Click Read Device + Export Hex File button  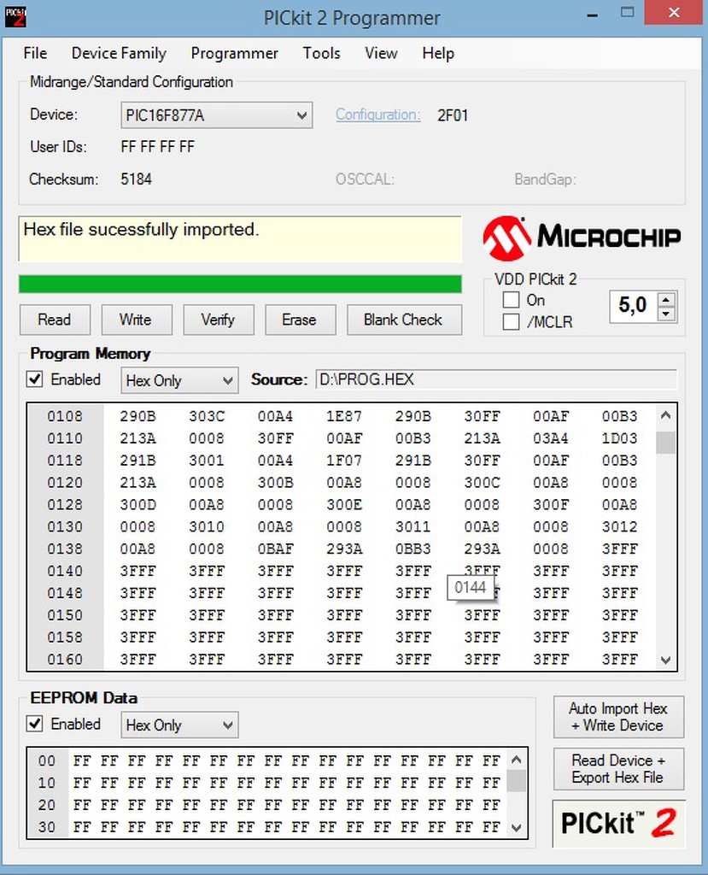click(618, 769)
